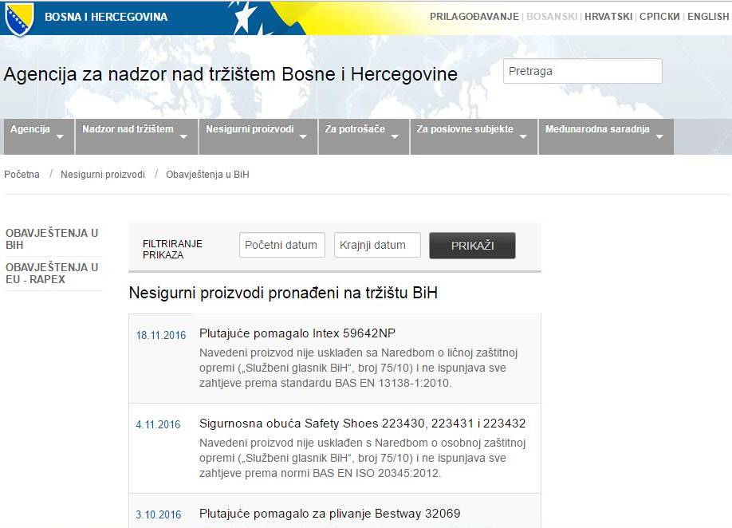Screen dimensions: 732x528
Task: Select Nesigurni proizvodi in the breadcrumb
Action: click(103, 174)
